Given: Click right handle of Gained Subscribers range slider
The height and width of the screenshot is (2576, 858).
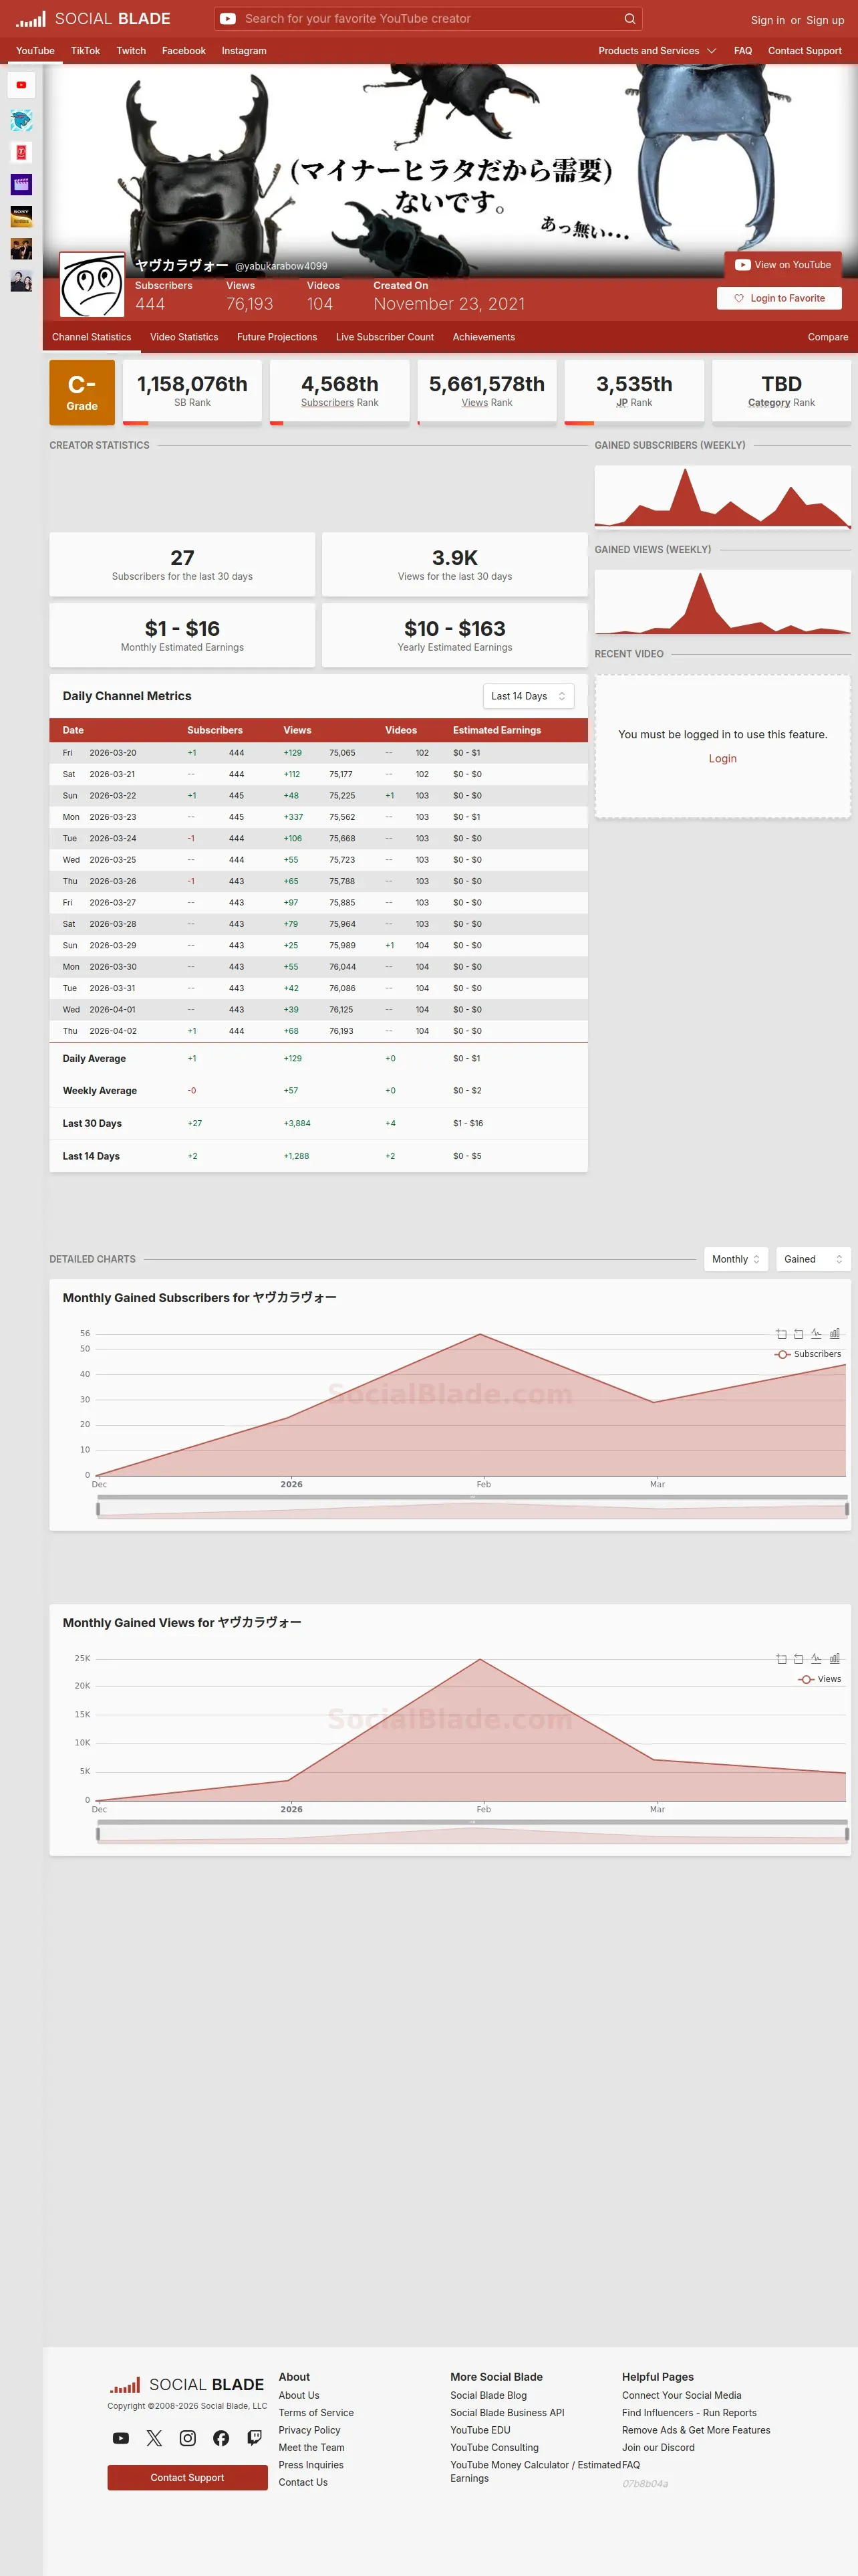Looking at the screenshot, I should pos(847,1509).
